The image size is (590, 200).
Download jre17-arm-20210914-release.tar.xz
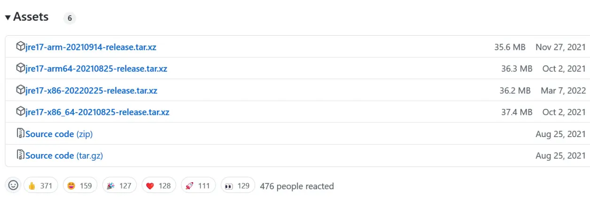pos(91,47)
